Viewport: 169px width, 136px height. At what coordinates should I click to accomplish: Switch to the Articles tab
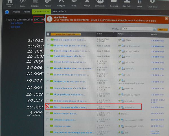click(x=16, y=12)
